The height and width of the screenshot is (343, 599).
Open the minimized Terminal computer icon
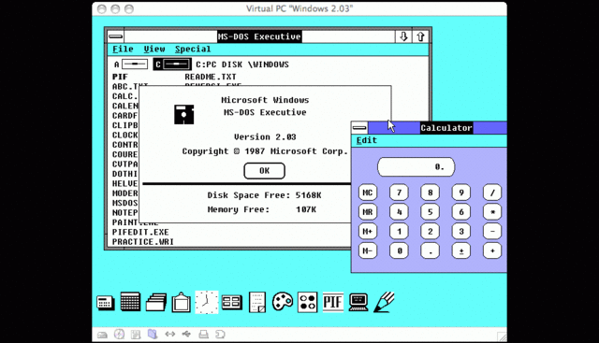[358, 302]
